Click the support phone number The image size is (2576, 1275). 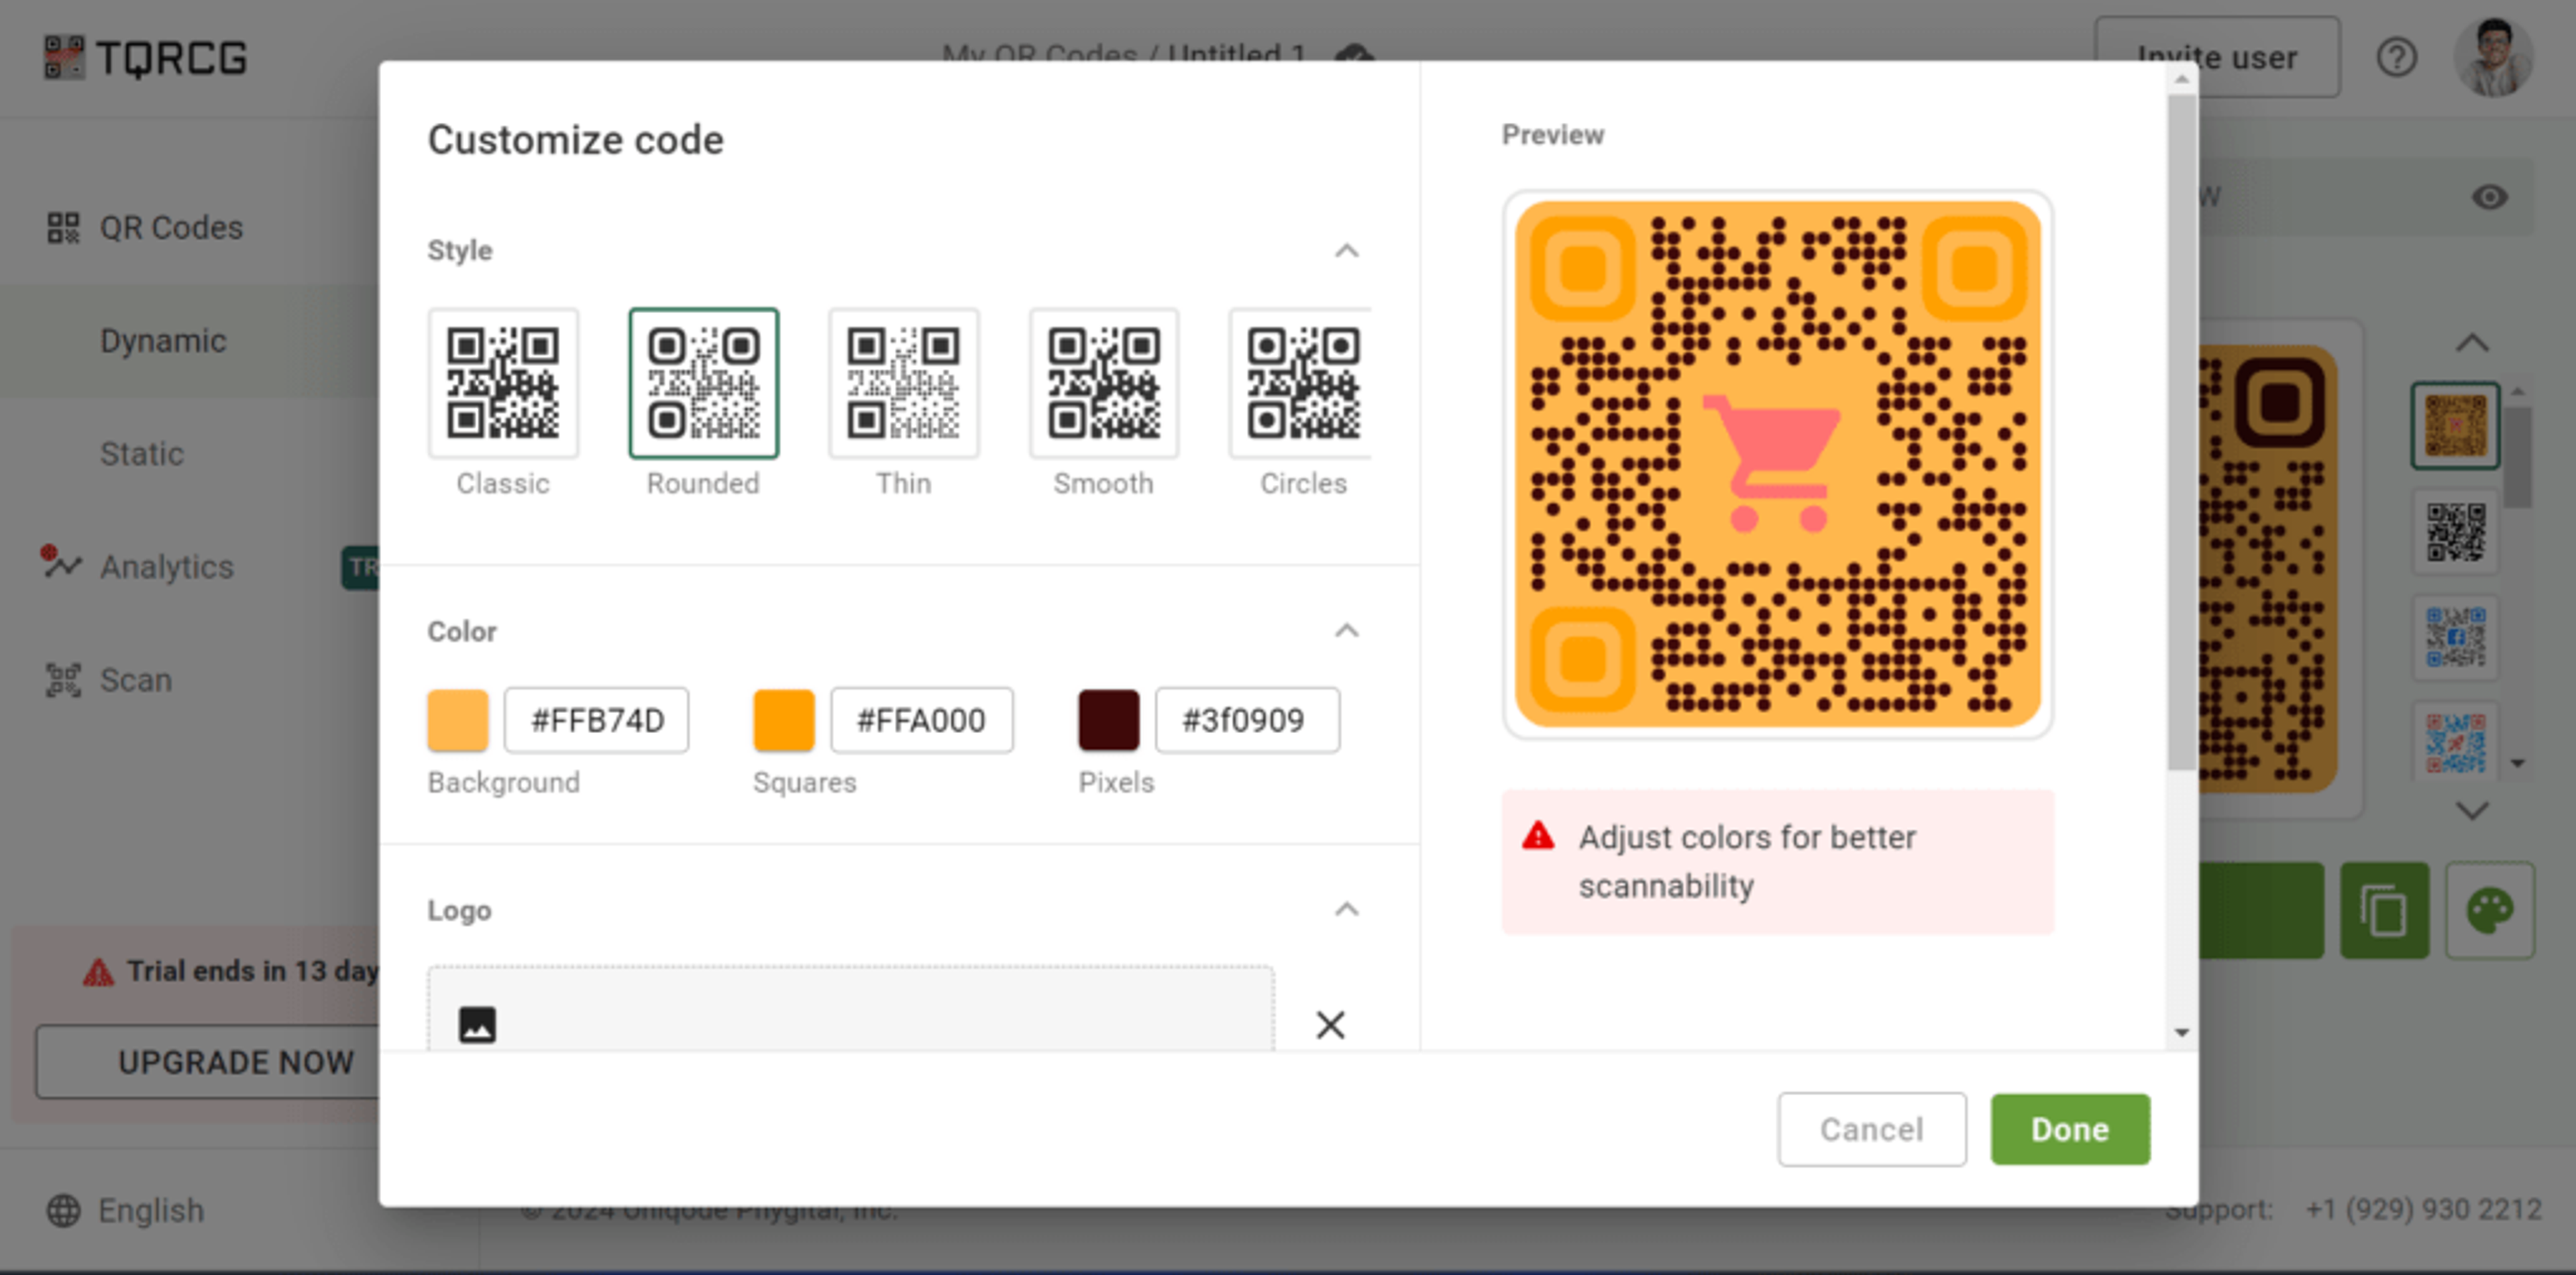[x=2423, y=1209]
